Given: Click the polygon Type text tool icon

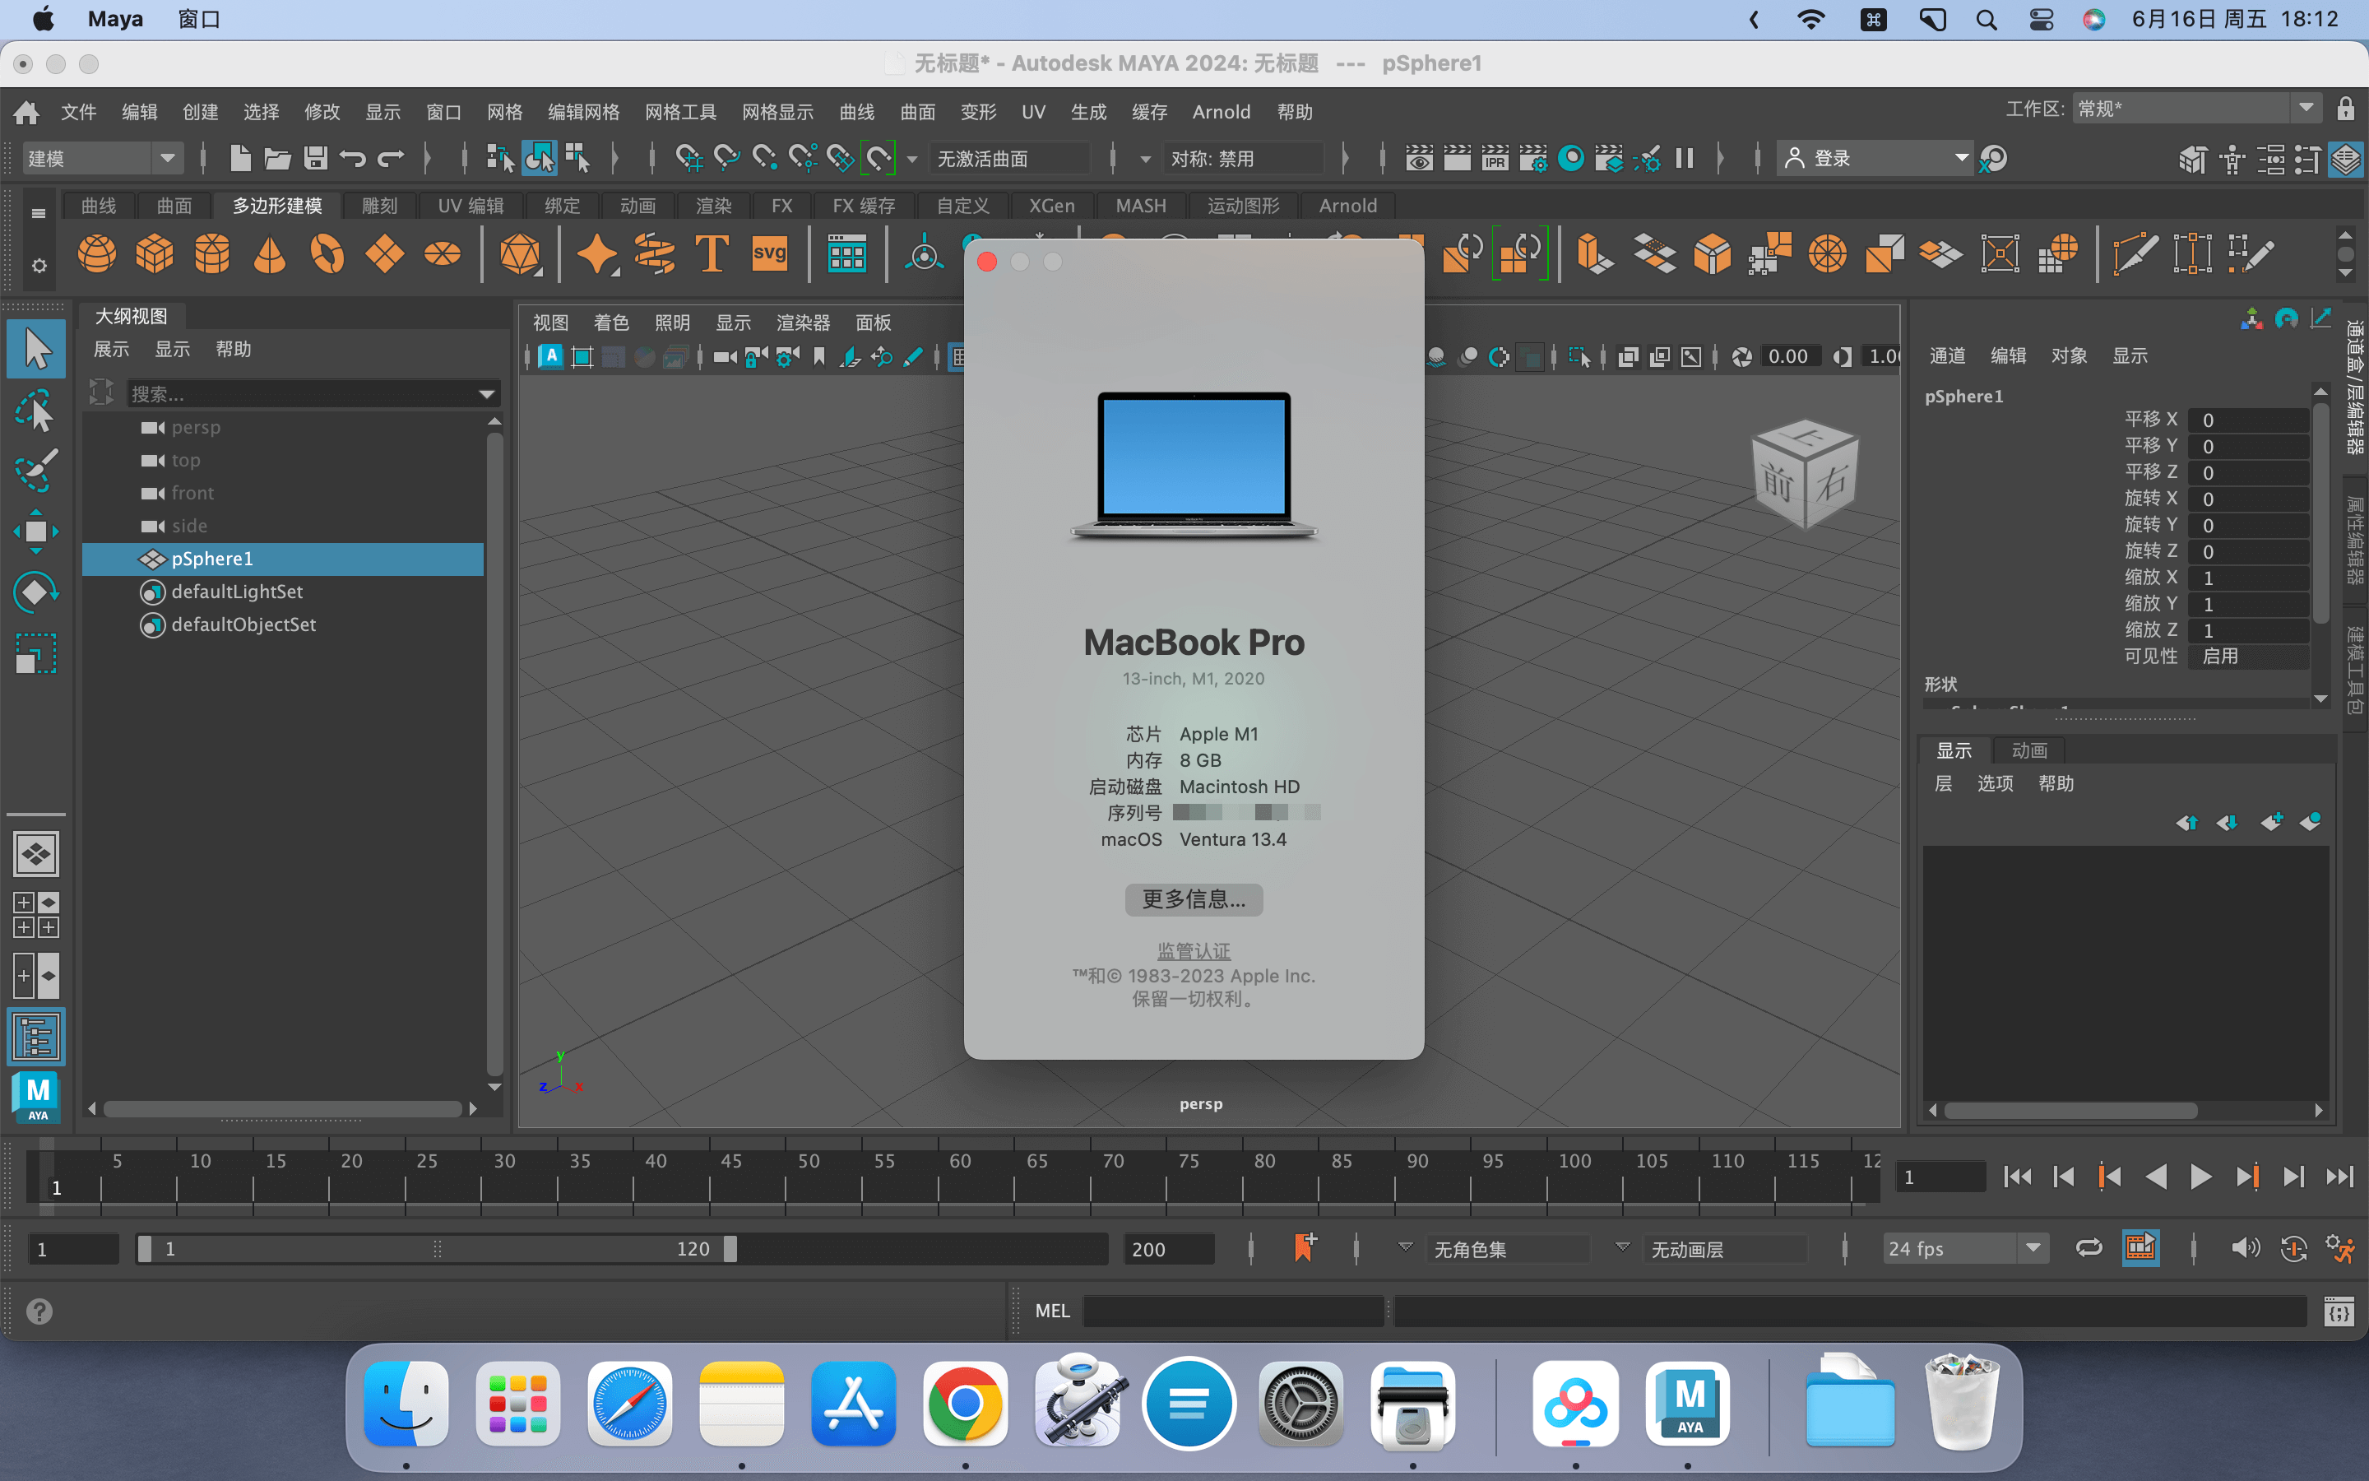Looking at the screenshot, I should point(712,255).
